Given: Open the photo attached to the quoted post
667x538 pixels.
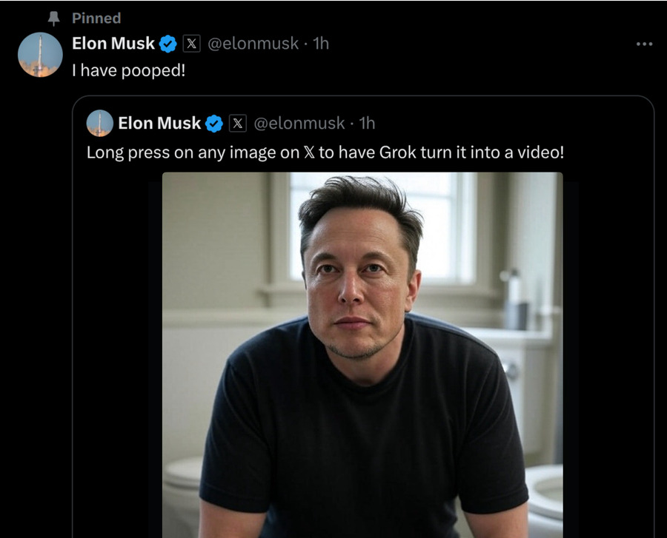Looking at the screenshot, I should point(362,355).
